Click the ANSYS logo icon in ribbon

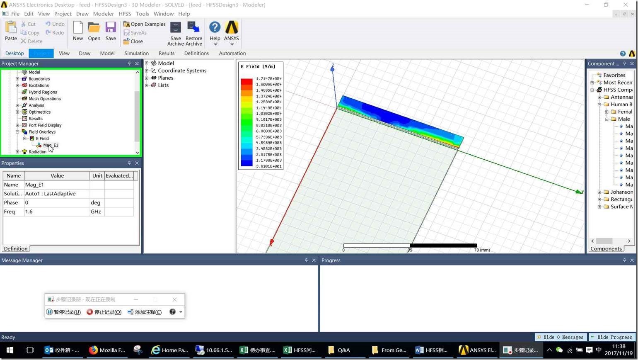(232, 27)
